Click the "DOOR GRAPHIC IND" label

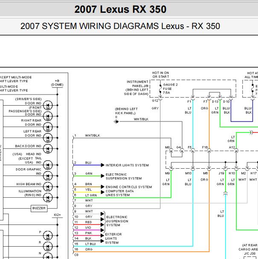(29, 171)
